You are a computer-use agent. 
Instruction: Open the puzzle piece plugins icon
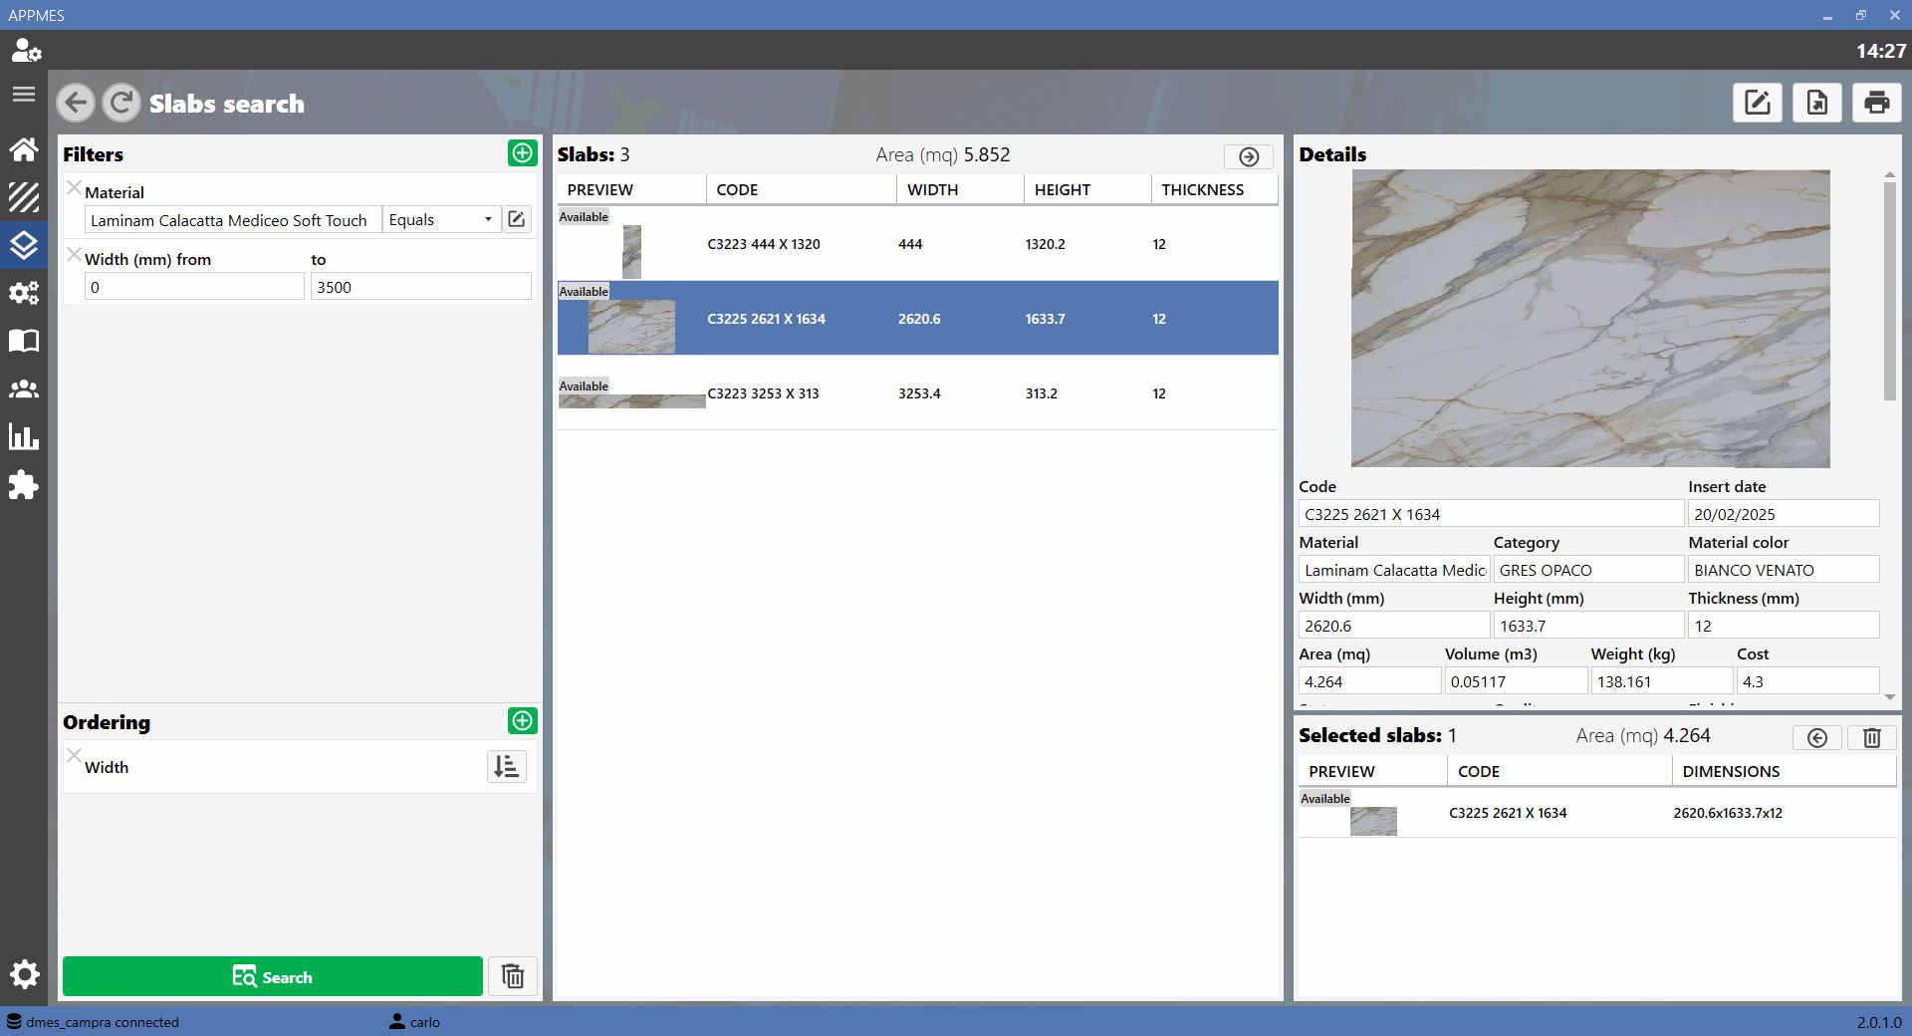[x=24, y=485]
